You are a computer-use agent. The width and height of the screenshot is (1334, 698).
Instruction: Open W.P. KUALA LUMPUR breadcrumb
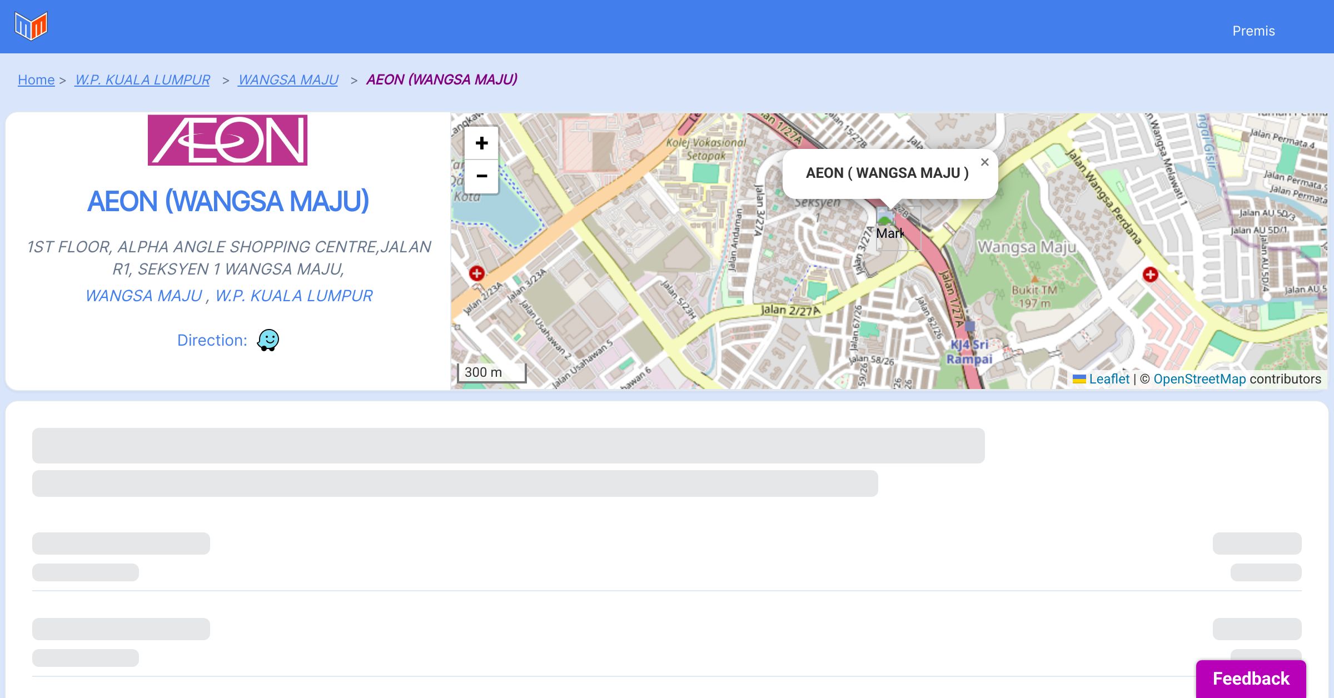tap(142, 80)
